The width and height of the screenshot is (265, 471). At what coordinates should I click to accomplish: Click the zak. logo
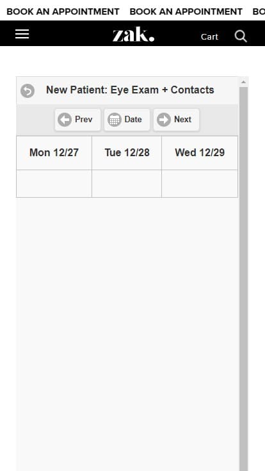(133, 34)
